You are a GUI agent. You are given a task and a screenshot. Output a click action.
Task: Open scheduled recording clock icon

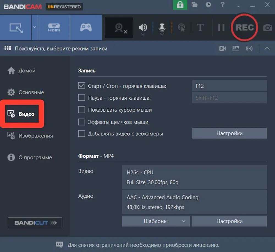pyautogui.click(x=208, y=5)
